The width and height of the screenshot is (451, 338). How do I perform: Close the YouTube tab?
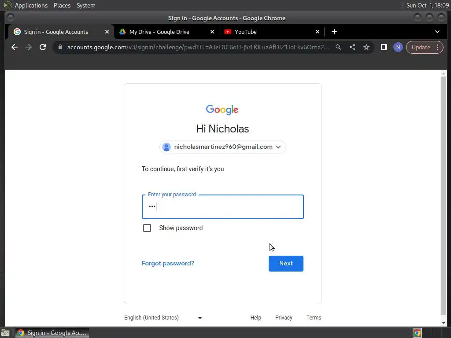pyautogui.click(x=318, y=32)
